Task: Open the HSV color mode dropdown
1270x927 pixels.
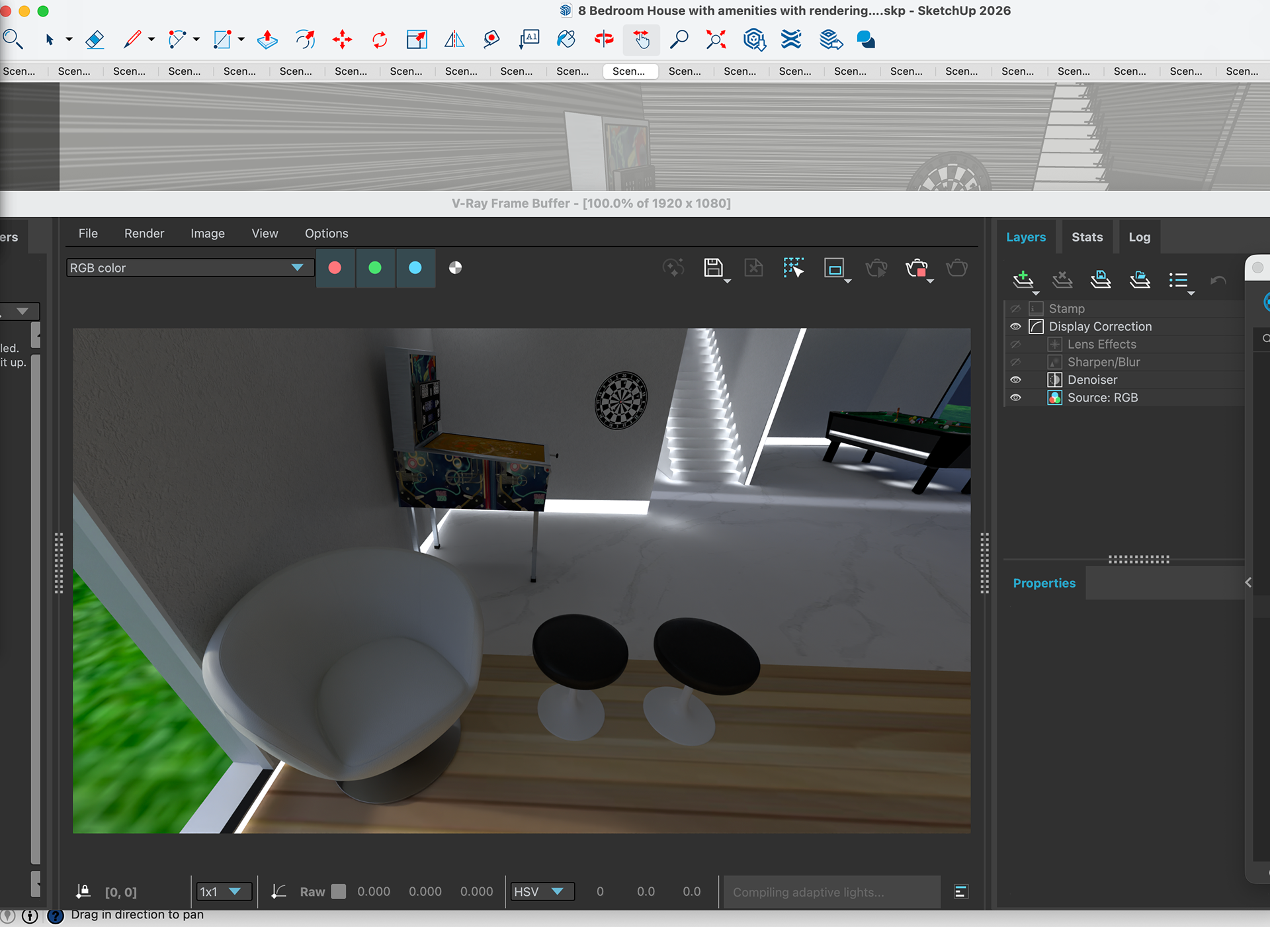Action: (557, 891)
